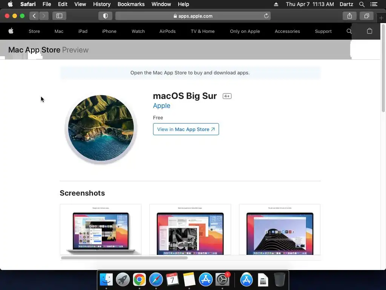
Task: Open Calendar from the Dock
Action: (x=172, y=280)
